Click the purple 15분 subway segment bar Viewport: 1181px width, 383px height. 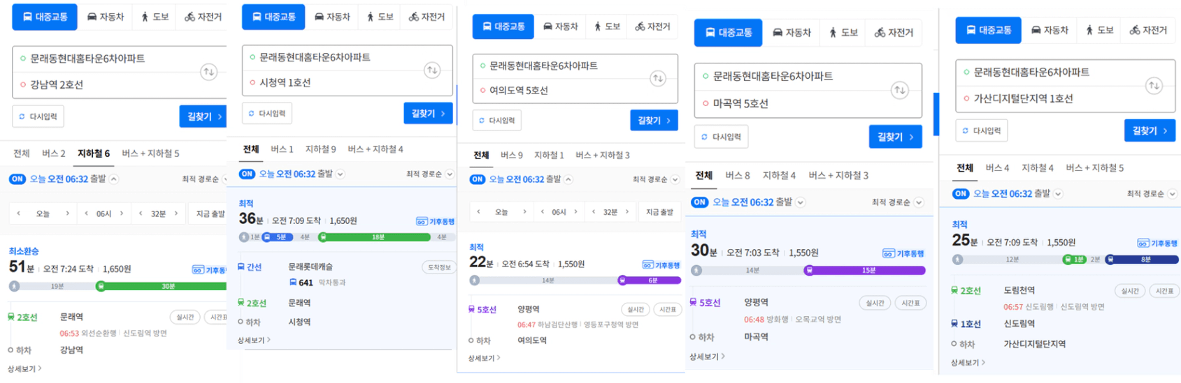tap(866, 271)
